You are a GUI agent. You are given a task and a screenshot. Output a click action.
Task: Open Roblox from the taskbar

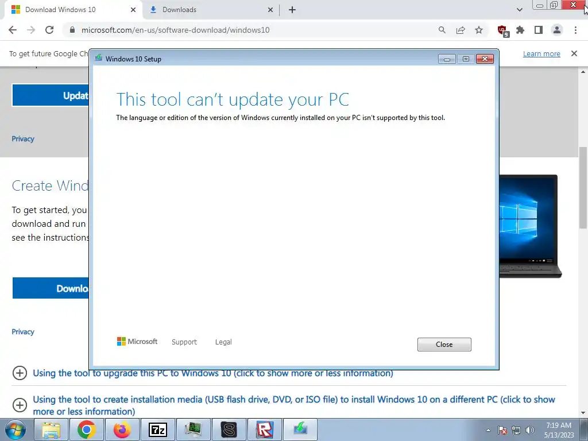pyautogui.click(x=264, y=430)
